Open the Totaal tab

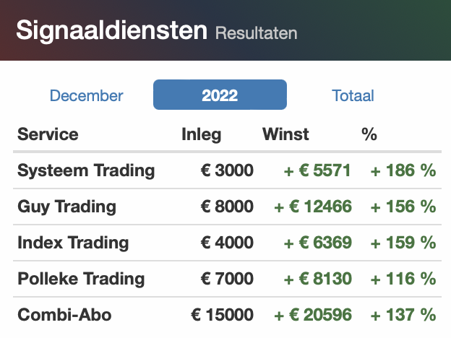coord(353,95)
